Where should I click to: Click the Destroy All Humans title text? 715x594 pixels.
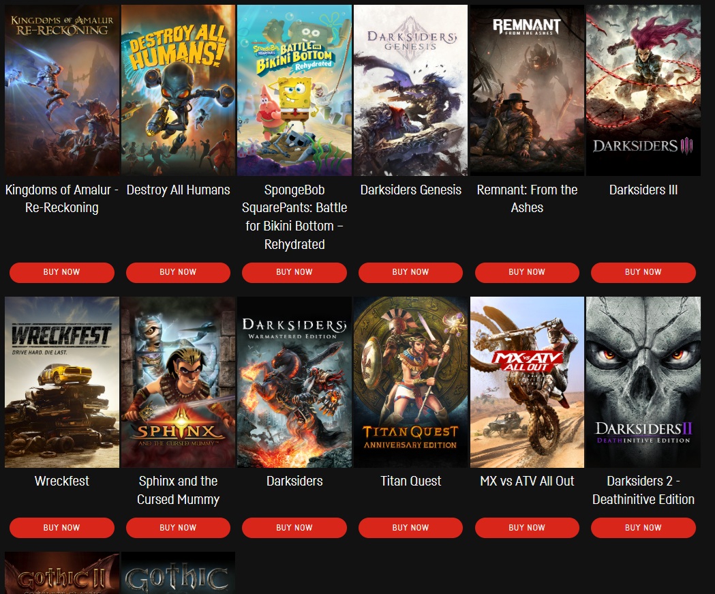(179, 190)
